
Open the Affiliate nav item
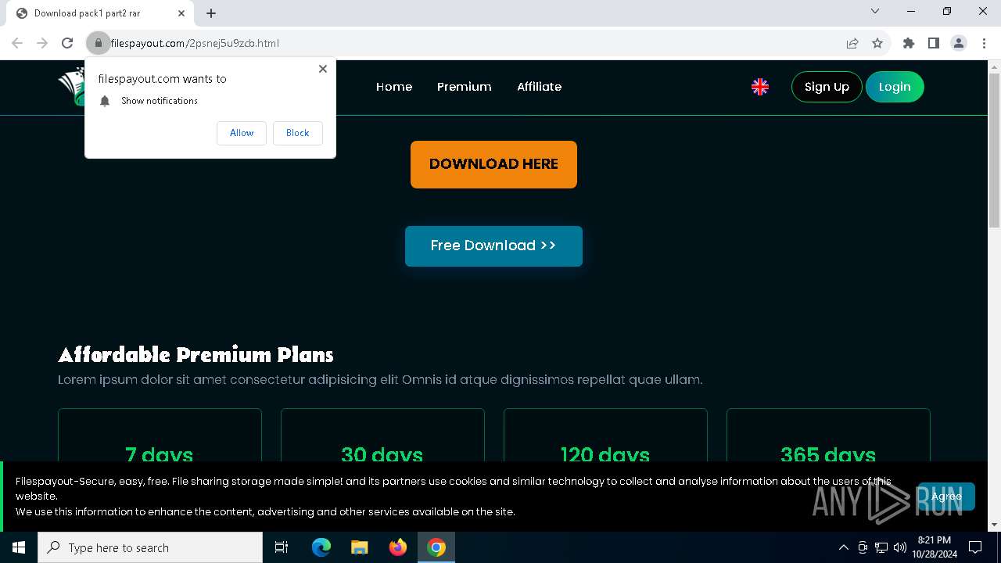point(539,87)
